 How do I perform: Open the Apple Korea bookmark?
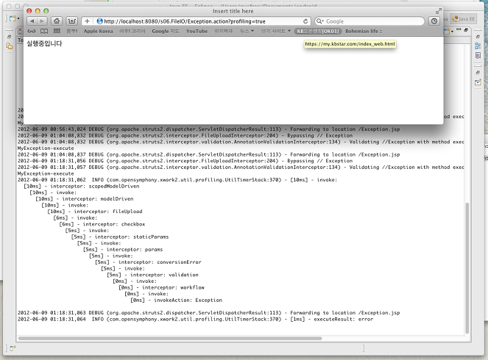point(99,31)
